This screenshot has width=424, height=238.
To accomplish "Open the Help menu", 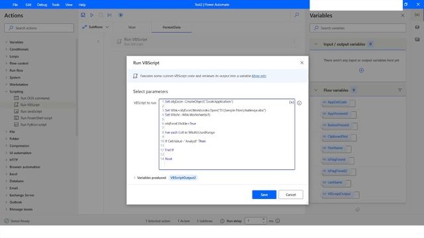I will (x=82, y=5).
